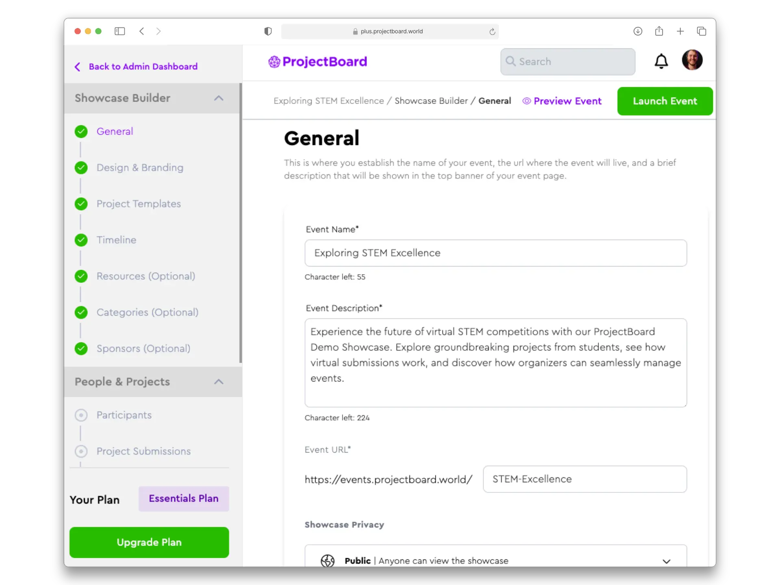Select the Project Submissions step circle

click(81, 451)
